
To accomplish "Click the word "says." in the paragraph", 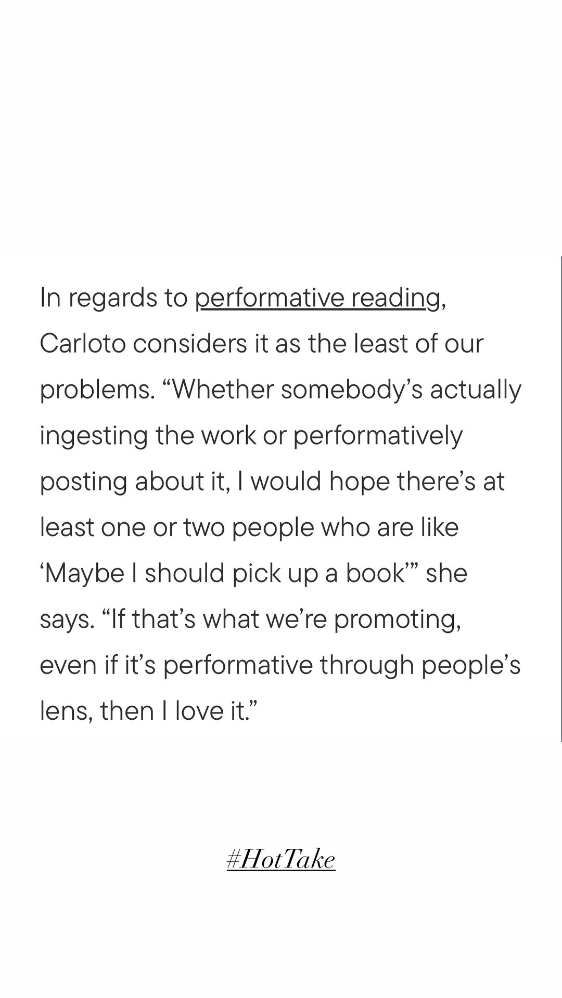I will point(68,619).
